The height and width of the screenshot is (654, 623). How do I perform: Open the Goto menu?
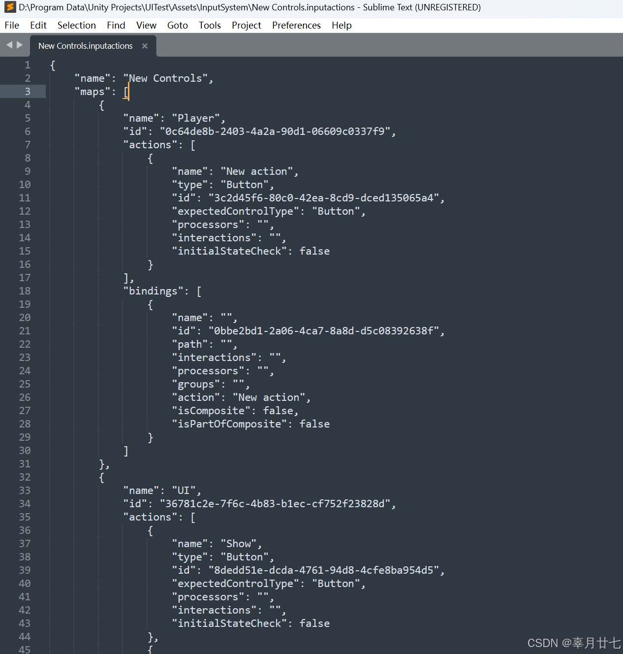[x=177, y=25]
